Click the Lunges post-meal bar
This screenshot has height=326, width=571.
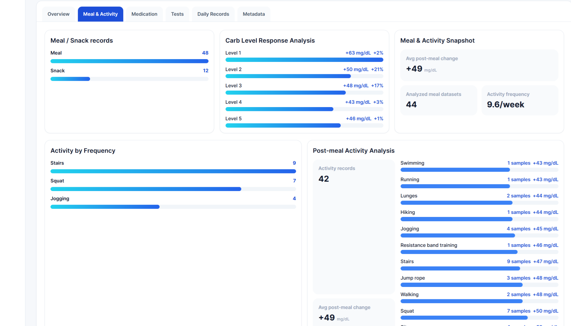(x=479, y=203)
